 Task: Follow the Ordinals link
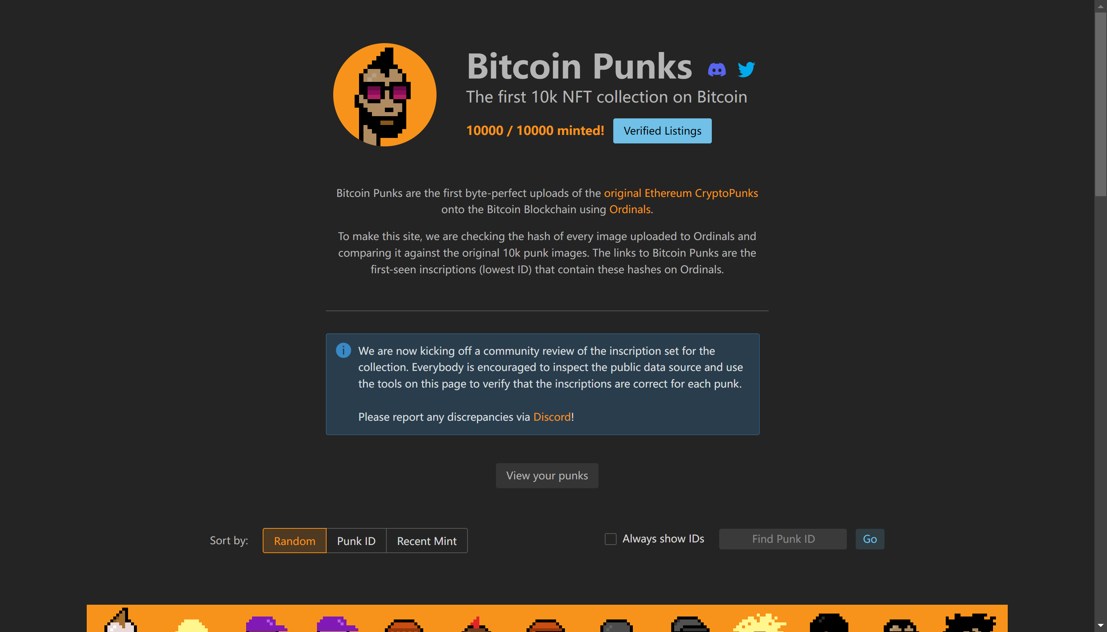coord(630,210)
